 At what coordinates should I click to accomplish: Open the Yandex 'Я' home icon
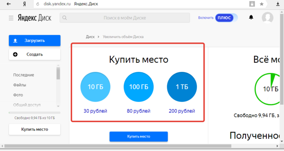(x=24, y=4)
